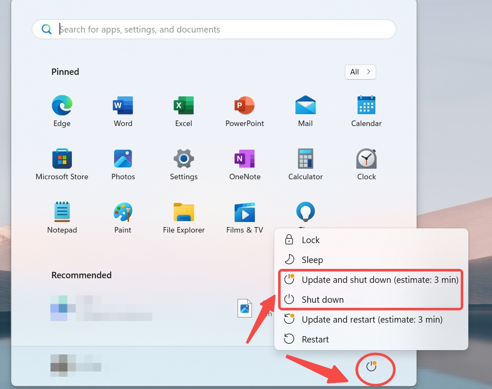Open the Calculator app
Screen dimensions: 492x389
point(305,164)
